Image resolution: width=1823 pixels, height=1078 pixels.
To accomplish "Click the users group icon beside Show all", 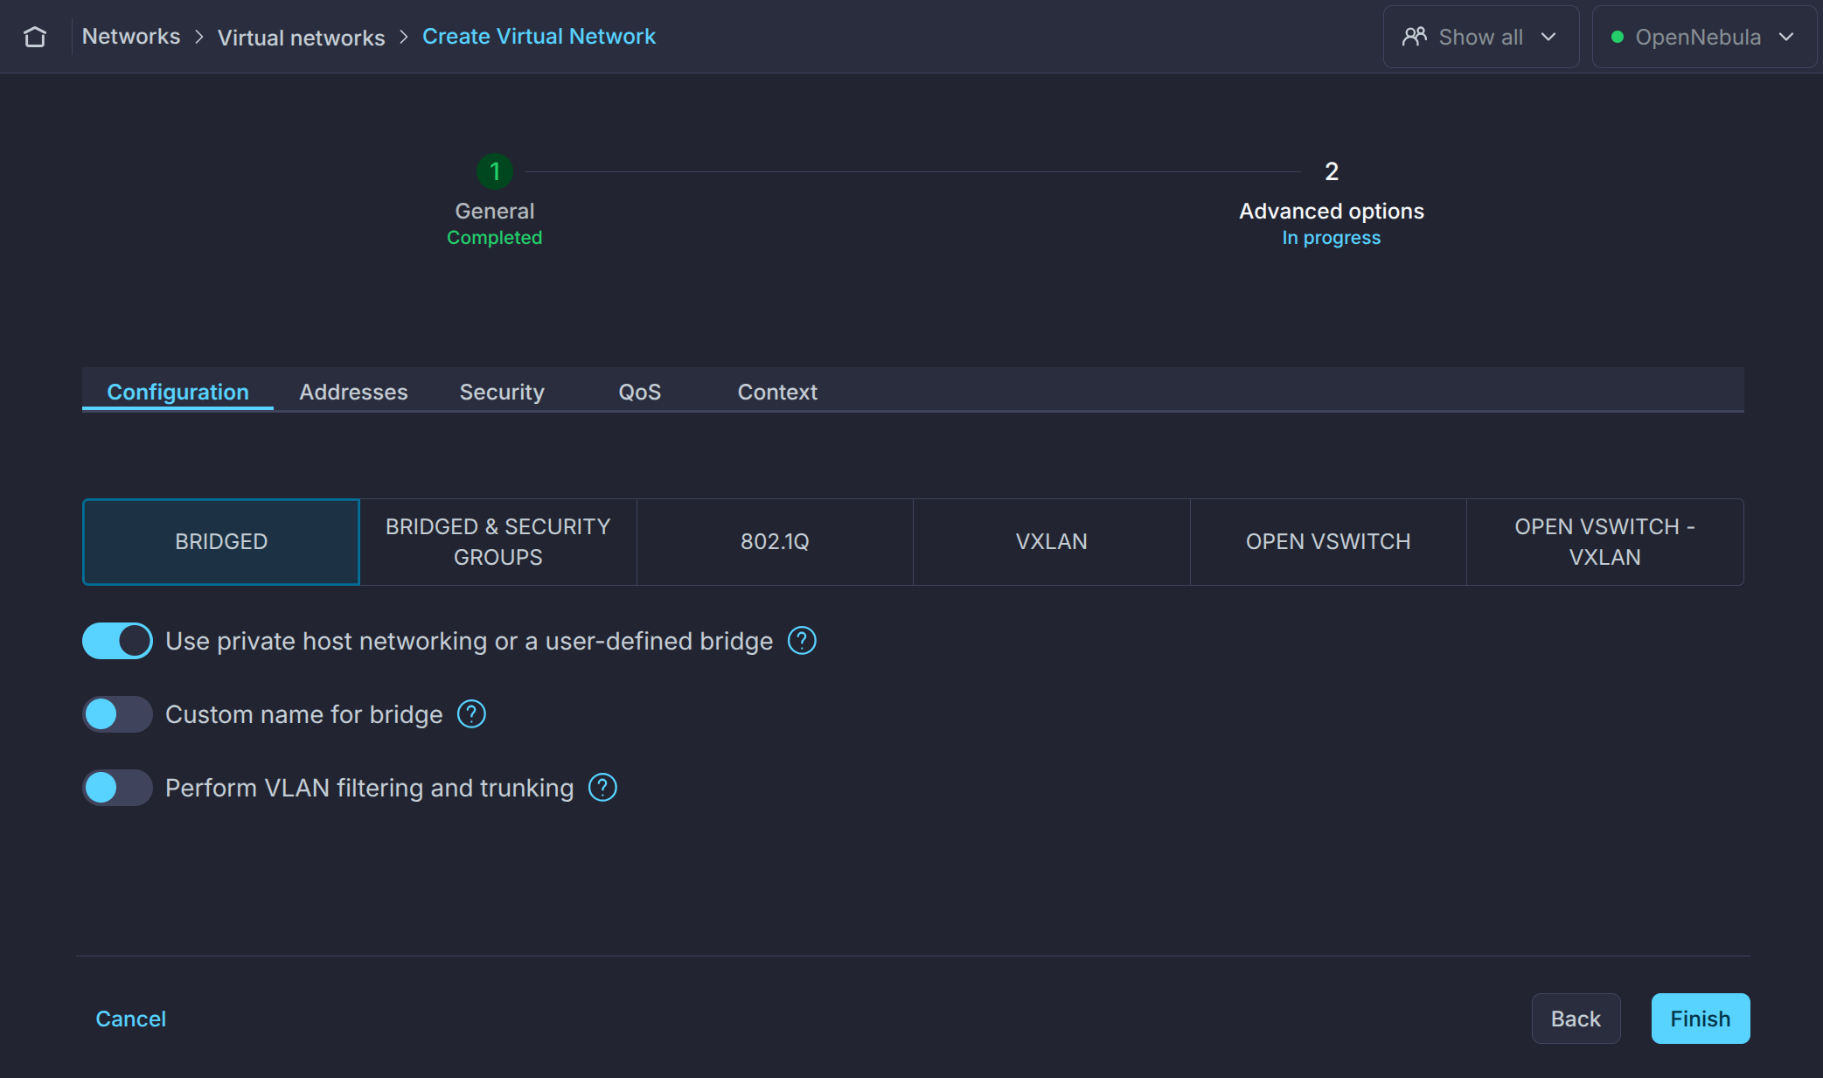I will (1414, 37).
